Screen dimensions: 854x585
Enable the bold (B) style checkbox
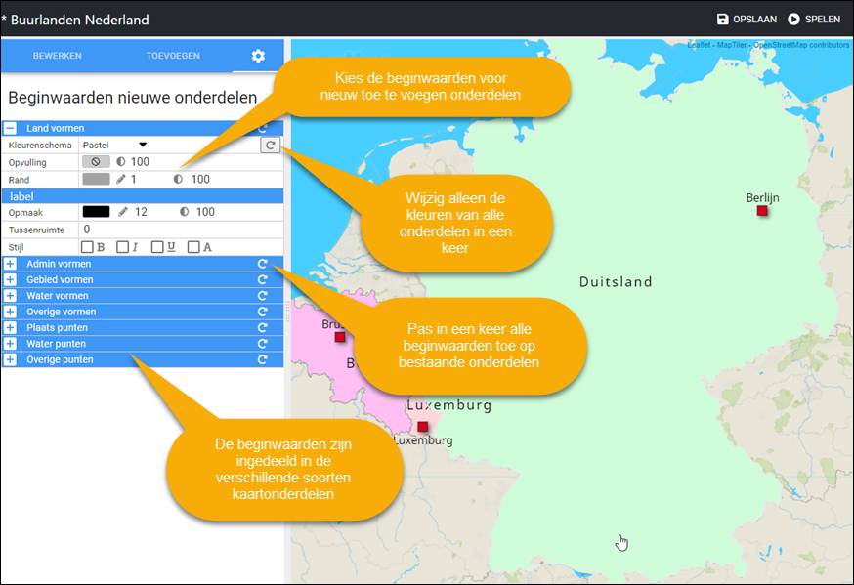88,247
